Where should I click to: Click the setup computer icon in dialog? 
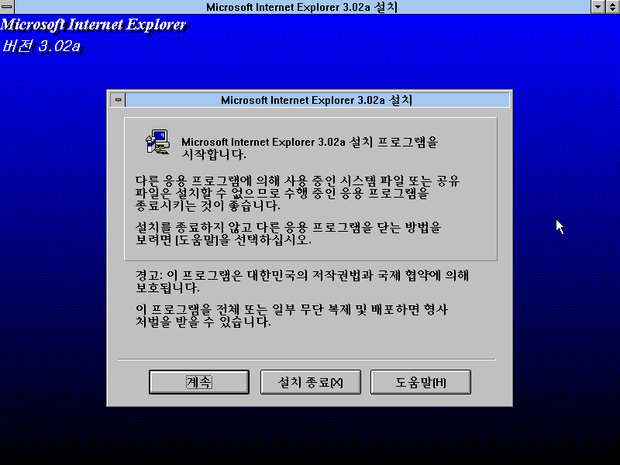tap(158, 143)
